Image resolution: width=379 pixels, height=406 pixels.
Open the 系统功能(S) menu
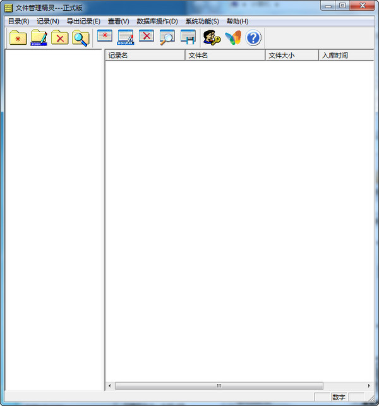(x=202, y=21)
